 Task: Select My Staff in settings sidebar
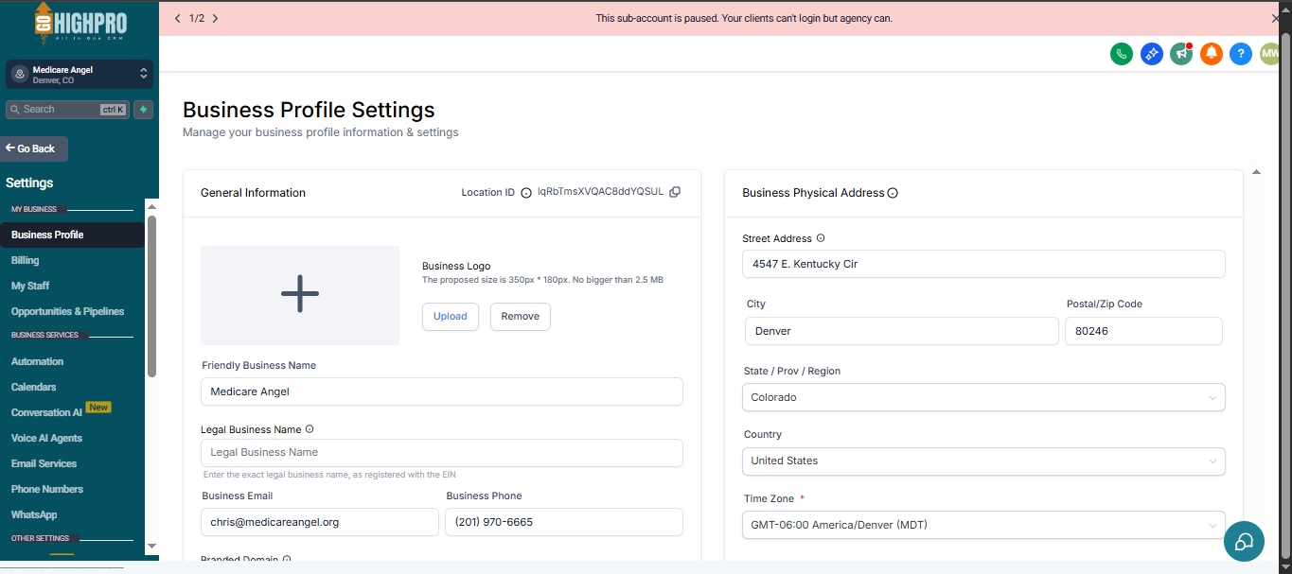(30, 286)
